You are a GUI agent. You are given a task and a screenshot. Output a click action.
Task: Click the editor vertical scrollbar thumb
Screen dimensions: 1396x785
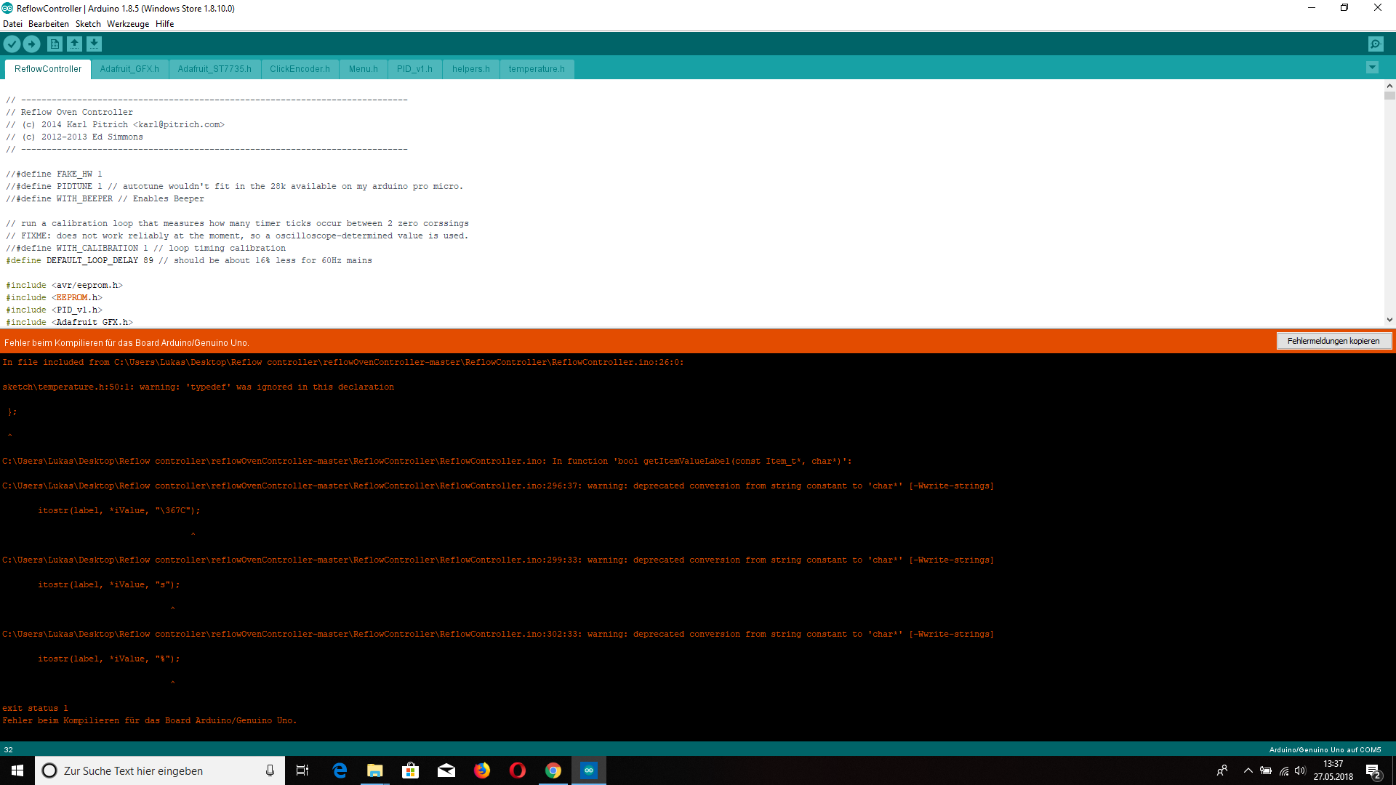click(x=1389, y=95)
